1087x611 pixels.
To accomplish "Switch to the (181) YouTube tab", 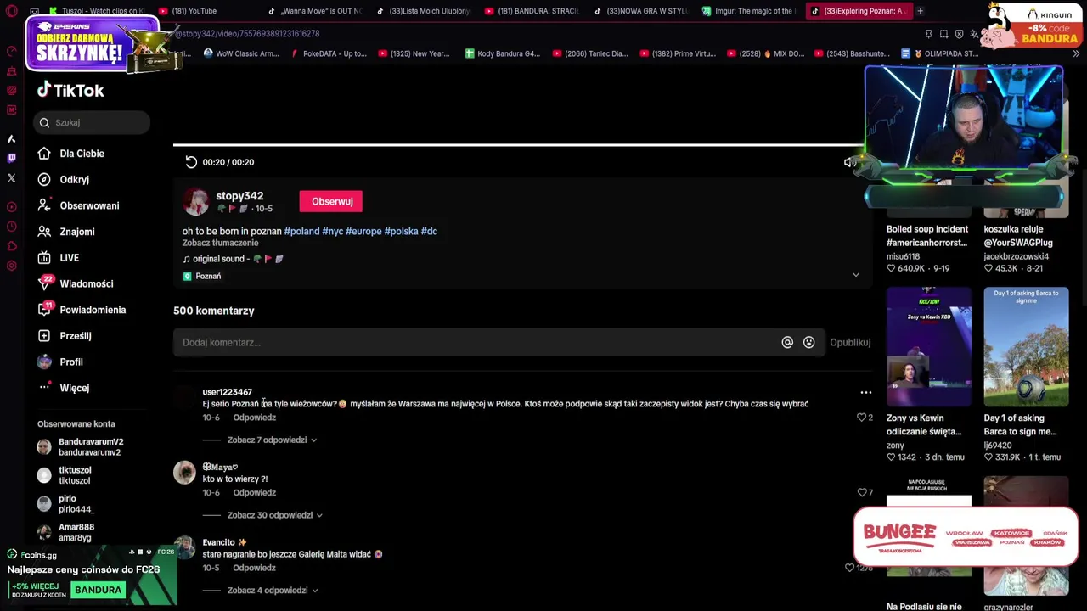I will click(x=194, y=11).
